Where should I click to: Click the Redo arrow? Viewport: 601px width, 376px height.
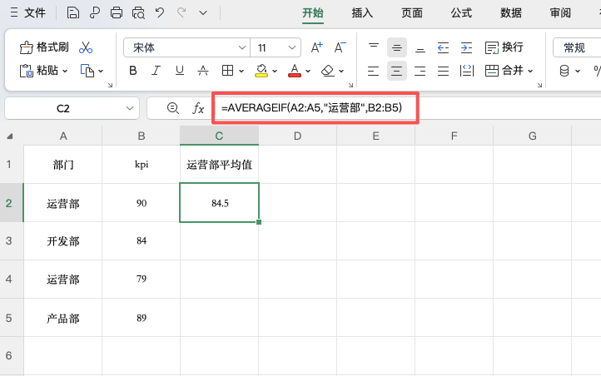(181, 13)
